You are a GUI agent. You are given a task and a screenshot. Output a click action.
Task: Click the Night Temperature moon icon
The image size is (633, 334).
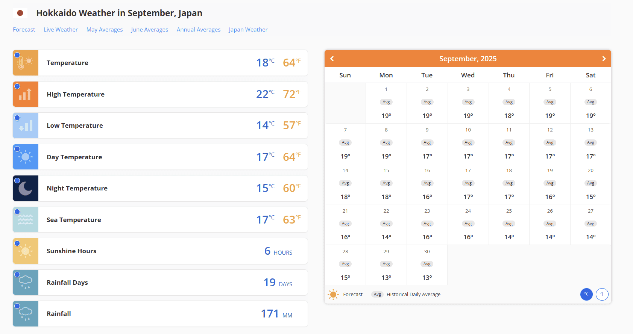pyautogui.click(x=26, y=188)
